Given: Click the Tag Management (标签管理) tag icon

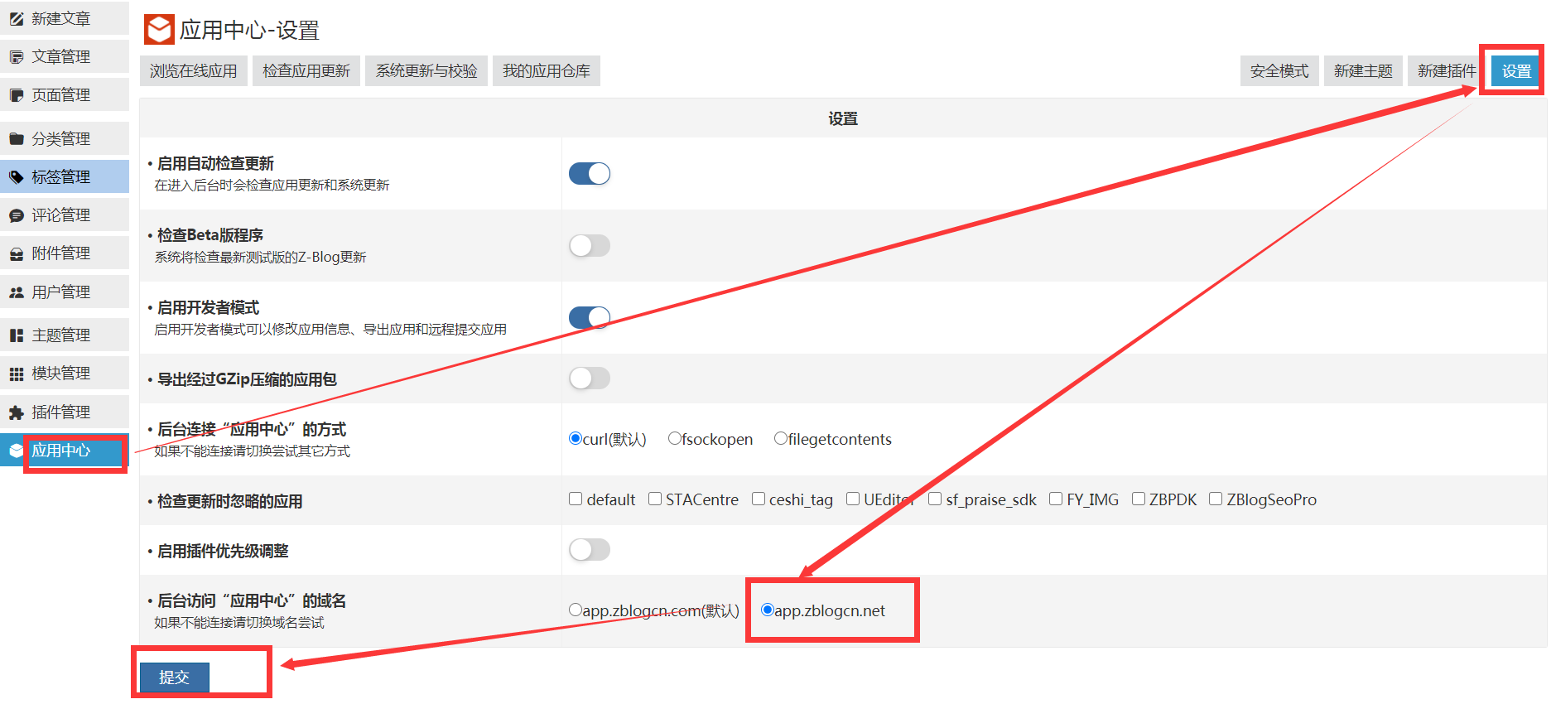Looking at the screenshot, I should click(17, 177).
